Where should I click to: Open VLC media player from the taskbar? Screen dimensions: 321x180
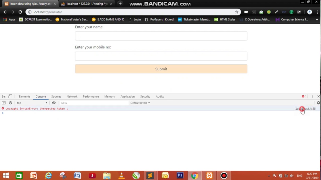click(121, 175)
